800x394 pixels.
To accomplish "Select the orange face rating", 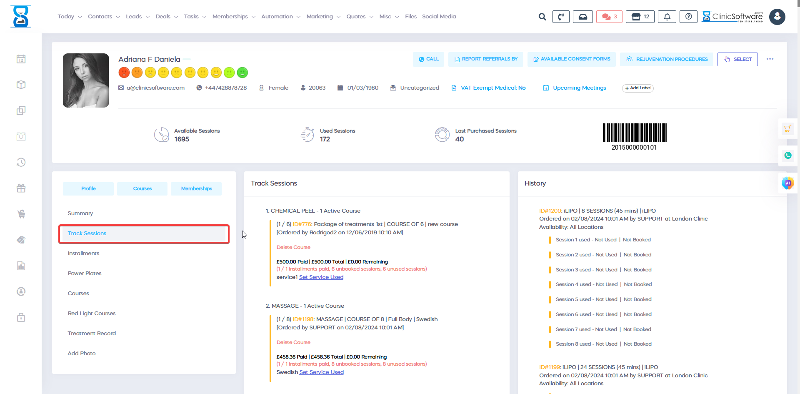I will pyautogui.click(x=137, y=73).
